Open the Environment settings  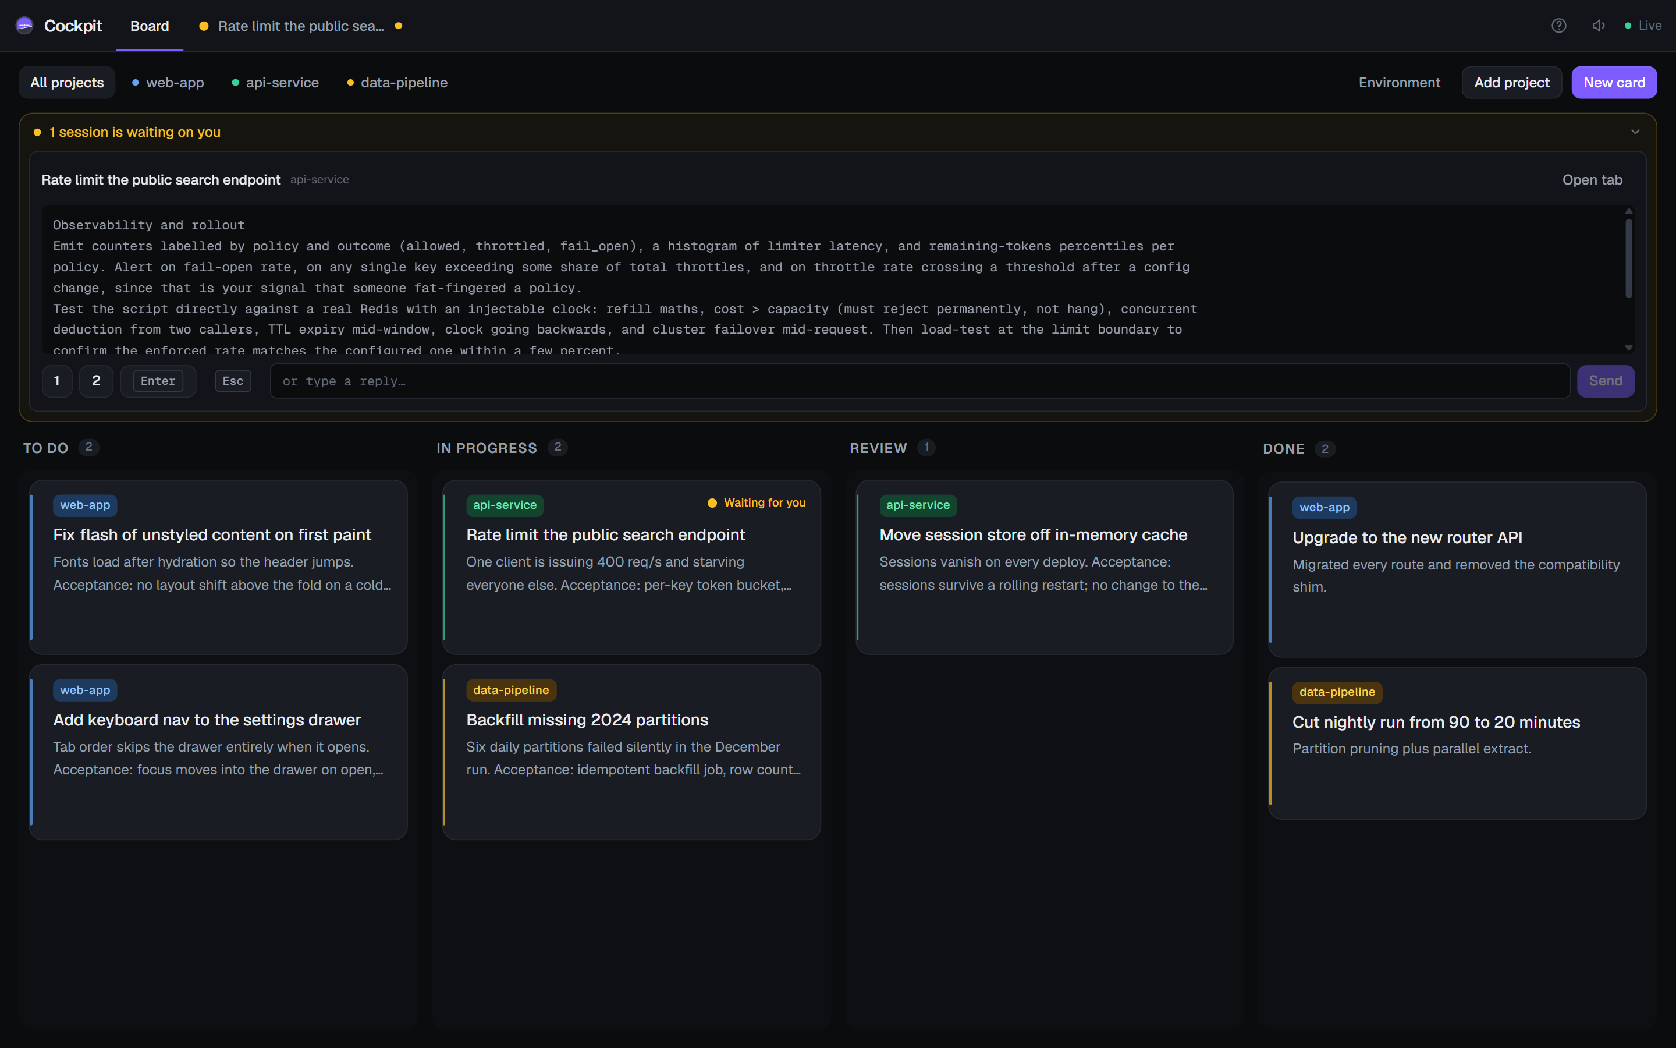(1399, 83)
